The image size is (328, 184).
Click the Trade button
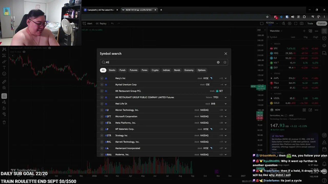[x=310, y=24]
